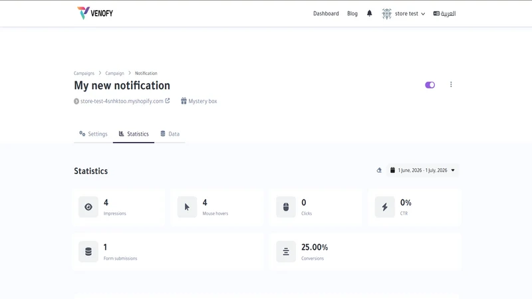
Task: Click the Impressions label
Action: click(114, 213)
